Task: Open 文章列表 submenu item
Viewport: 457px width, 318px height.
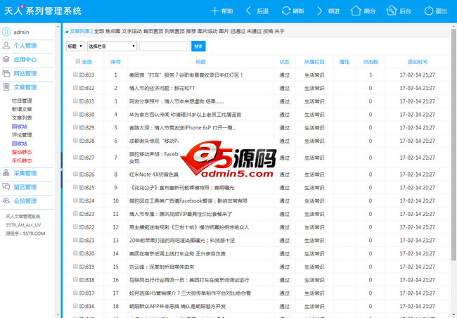Action: [22, 118]
